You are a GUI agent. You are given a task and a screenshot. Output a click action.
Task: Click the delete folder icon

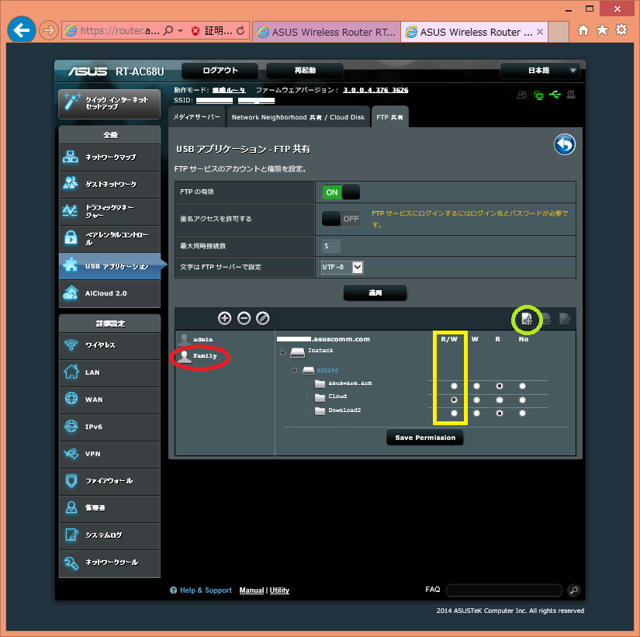click(546, 318)
